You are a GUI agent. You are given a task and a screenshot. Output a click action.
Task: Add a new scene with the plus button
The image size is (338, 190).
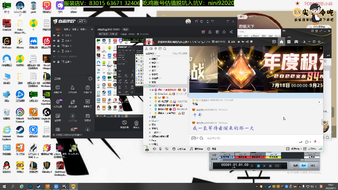tap(92, 29)
